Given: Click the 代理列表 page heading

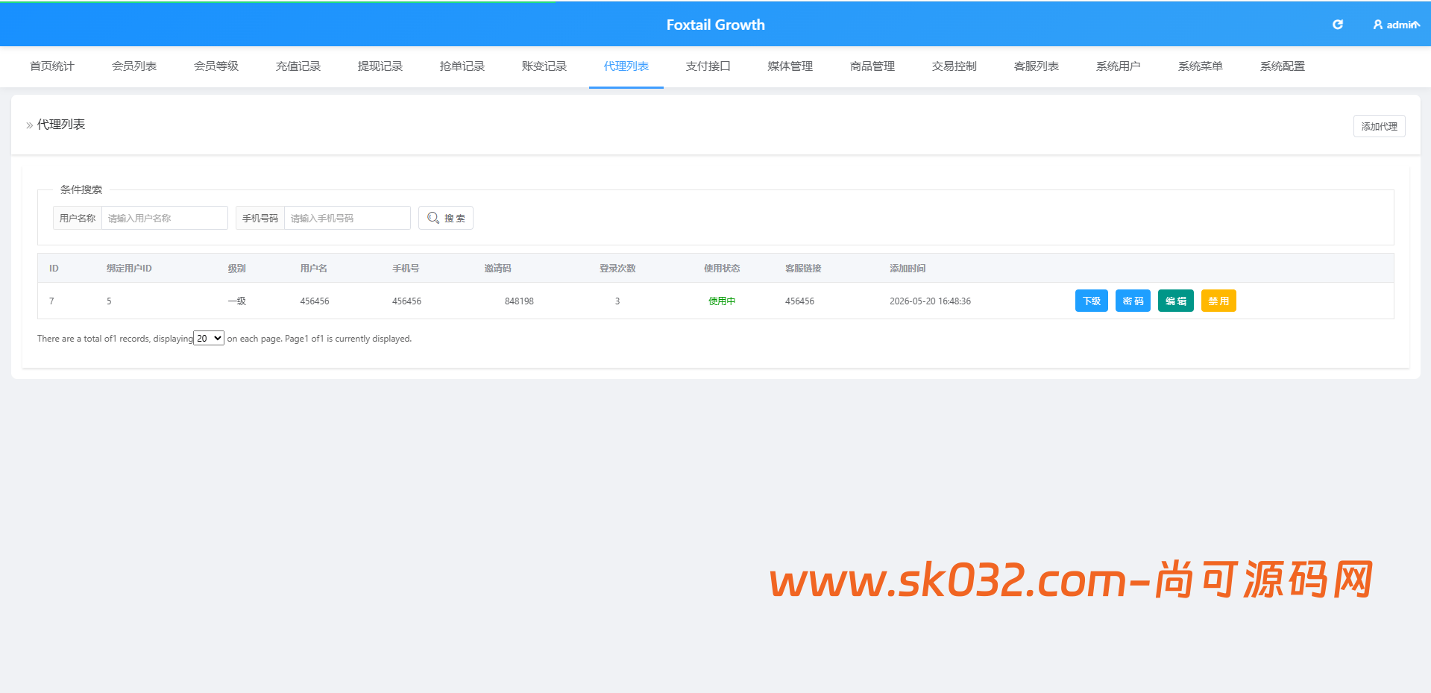Looking at the screenshot, I should [x=61, y=125].
